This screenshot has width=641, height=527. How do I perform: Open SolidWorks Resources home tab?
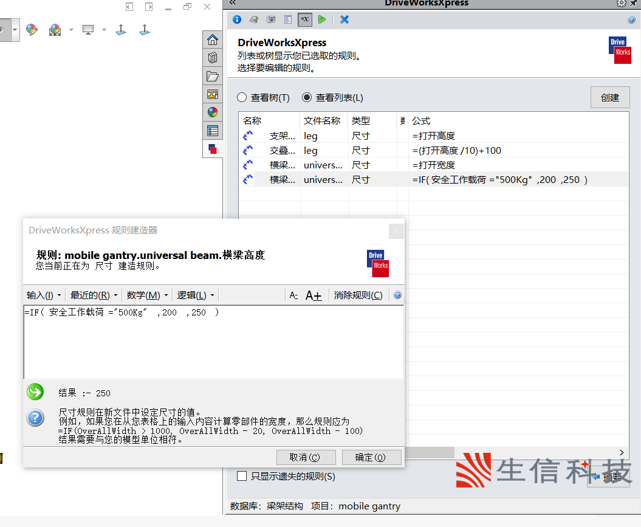tap(213, 40)
